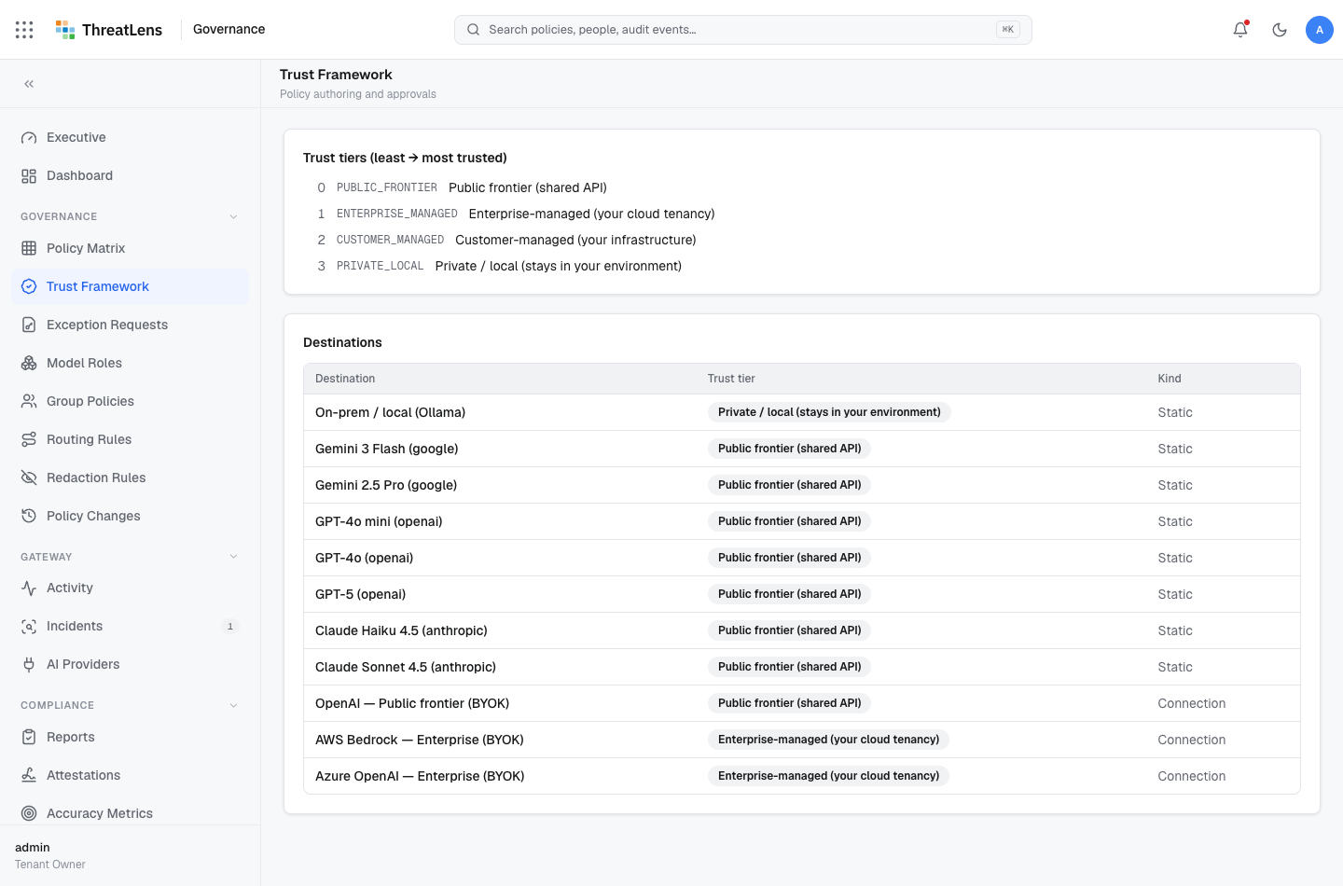Open the Executive page
The height and width of the screenshot is (886, 1343).
[x=130, y=138]
